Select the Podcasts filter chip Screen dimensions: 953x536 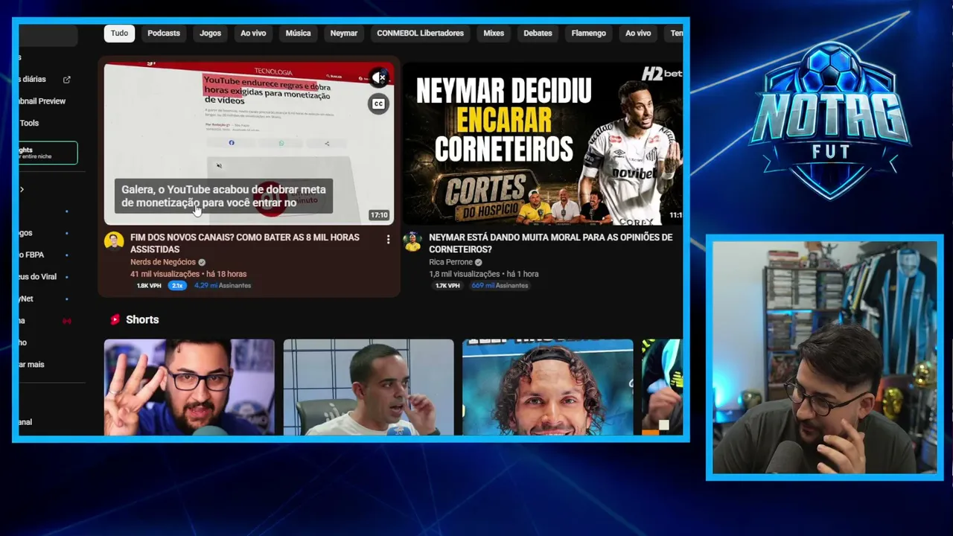coord(164,33)
